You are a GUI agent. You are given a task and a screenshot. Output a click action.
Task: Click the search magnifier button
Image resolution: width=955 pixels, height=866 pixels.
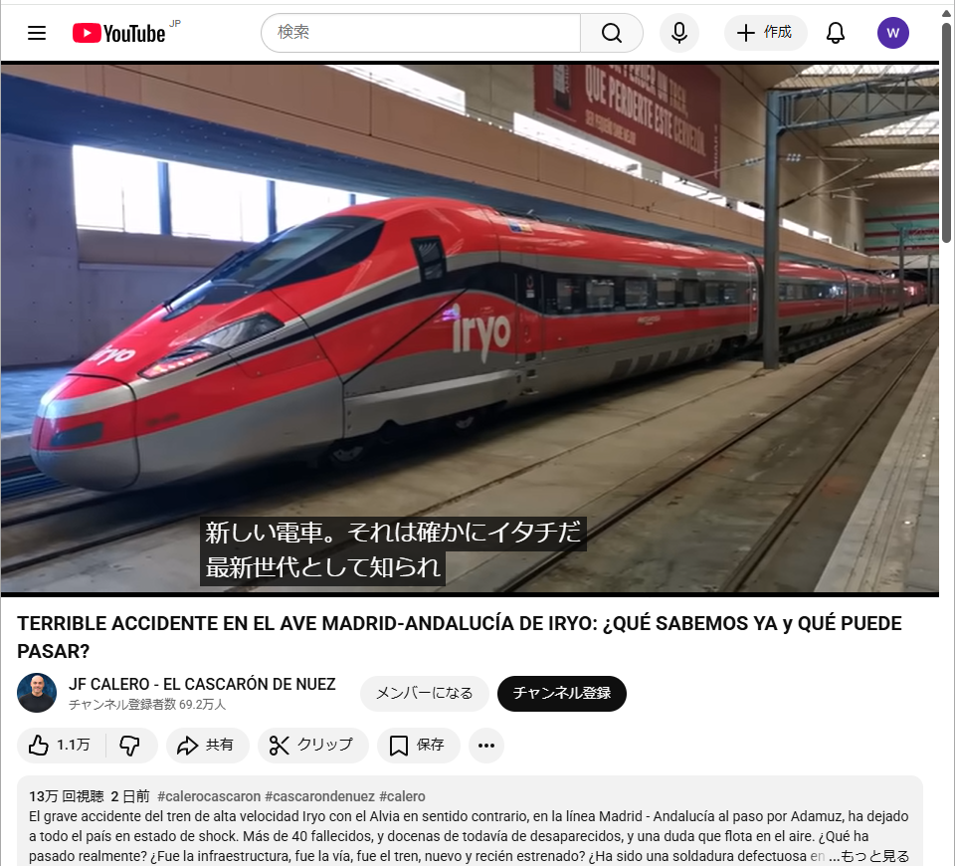click(x=612, y=33)
